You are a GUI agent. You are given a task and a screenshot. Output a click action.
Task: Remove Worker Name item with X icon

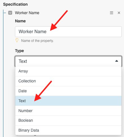119,13
